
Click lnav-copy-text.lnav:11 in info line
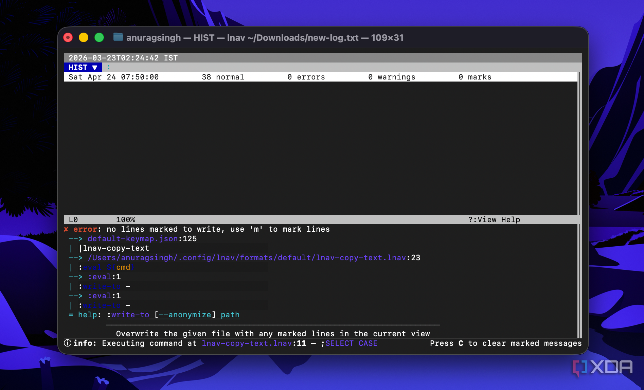[x=254, y=343]
